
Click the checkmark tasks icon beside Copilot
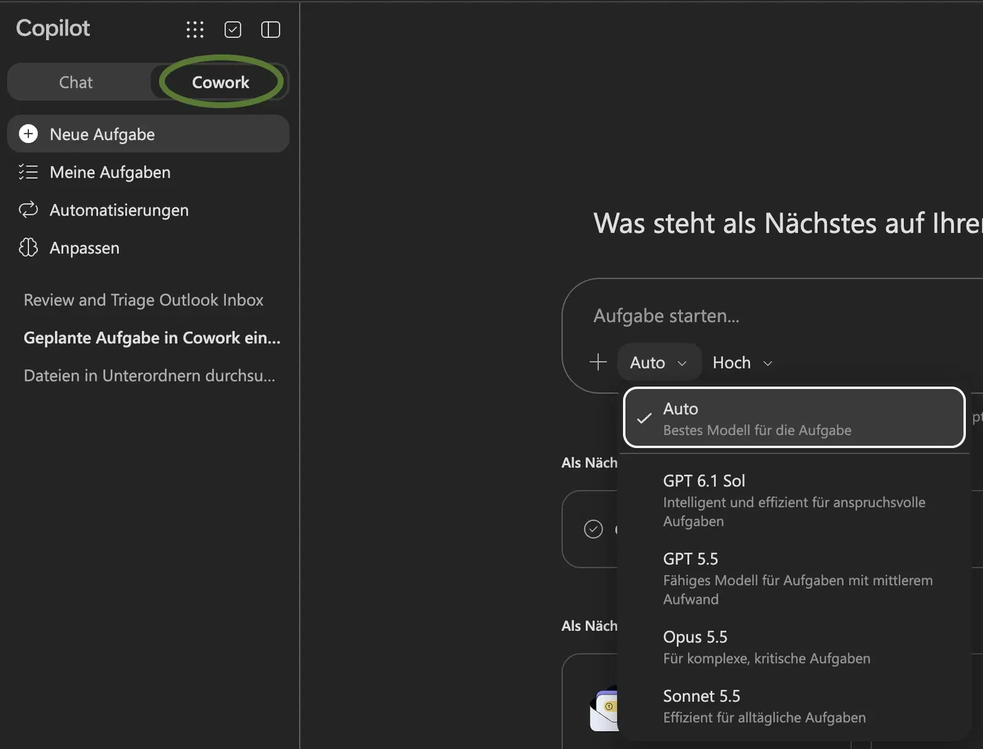coord(233,29)
